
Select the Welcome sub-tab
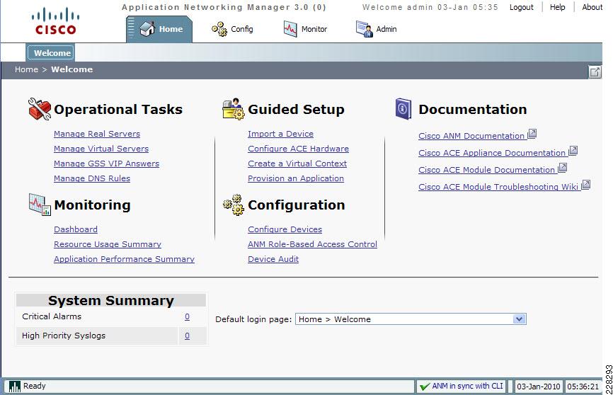pos(51,53)
